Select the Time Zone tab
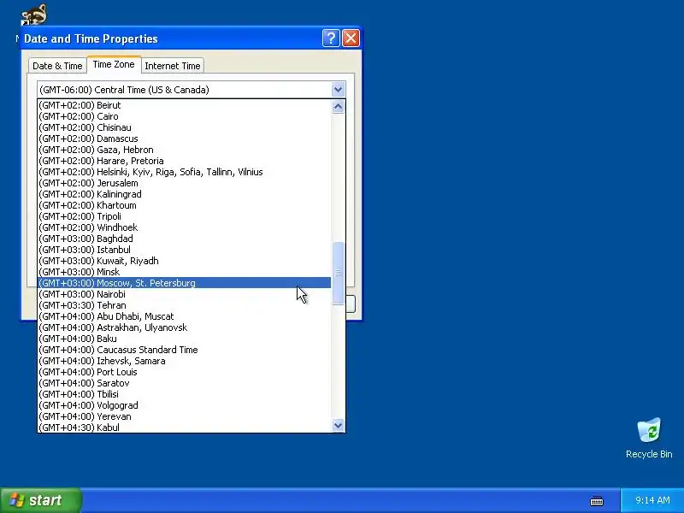The height and width of the screenshot is (513, 684). [114, 65]
